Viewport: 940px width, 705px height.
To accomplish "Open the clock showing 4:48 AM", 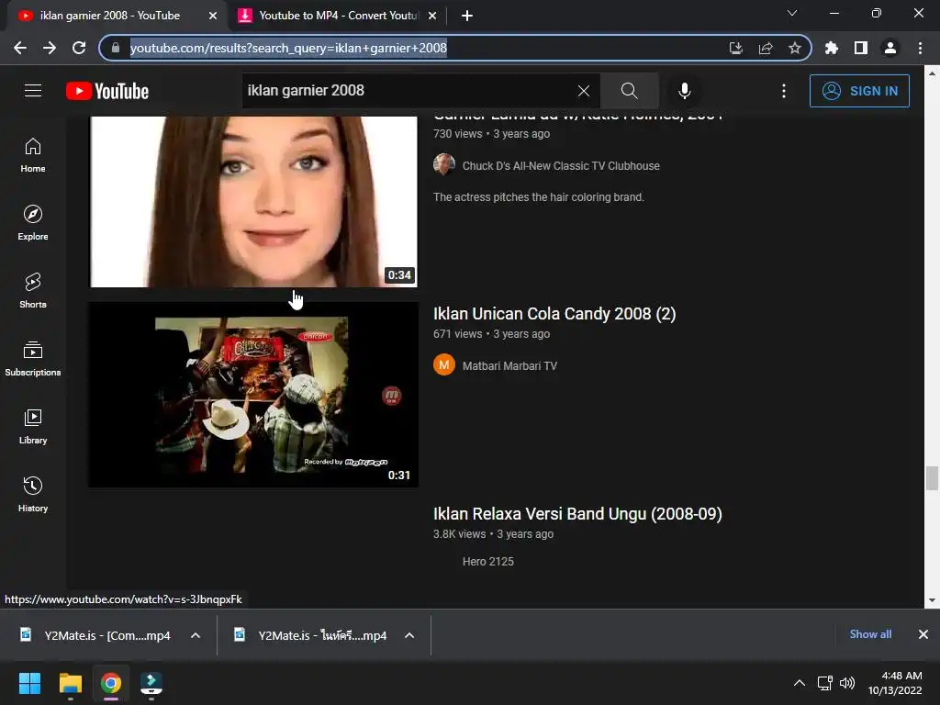I will (895, 683).
